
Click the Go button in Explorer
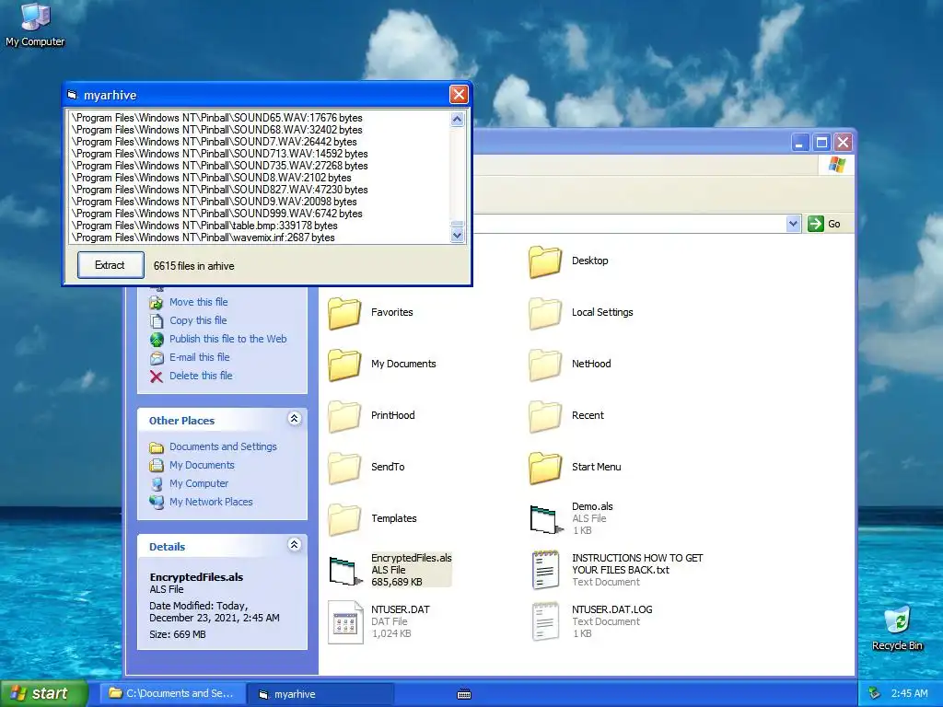pyautogui.click(x=824, y=224)
